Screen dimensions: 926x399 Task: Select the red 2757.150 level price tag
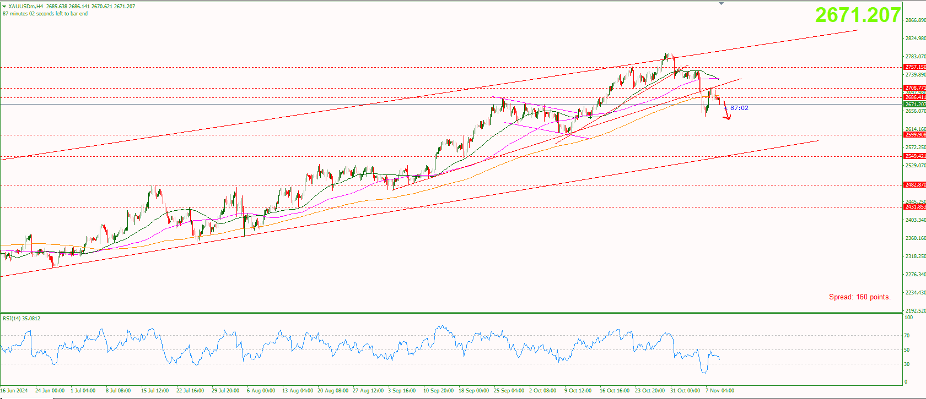(915, 67)
